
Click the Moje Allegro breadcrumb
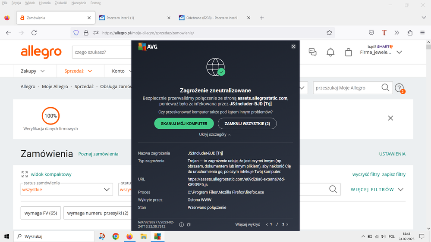click(x=55, y=87)
